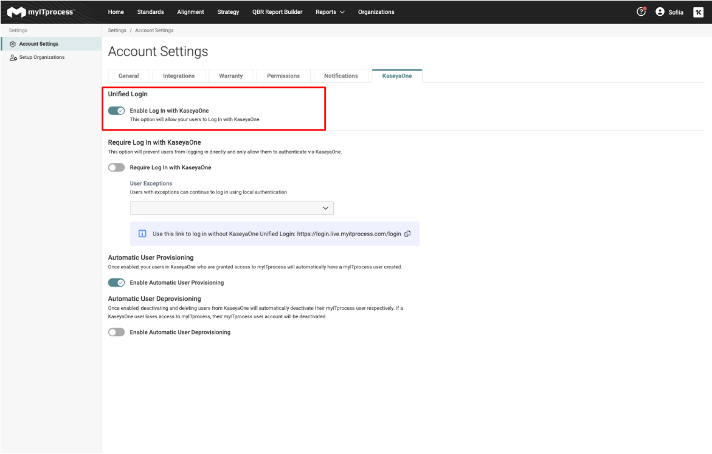Enable Automatic User Deprovisioning switch
The width and height of the screenshot is (712, 454).
coord(116,332)
